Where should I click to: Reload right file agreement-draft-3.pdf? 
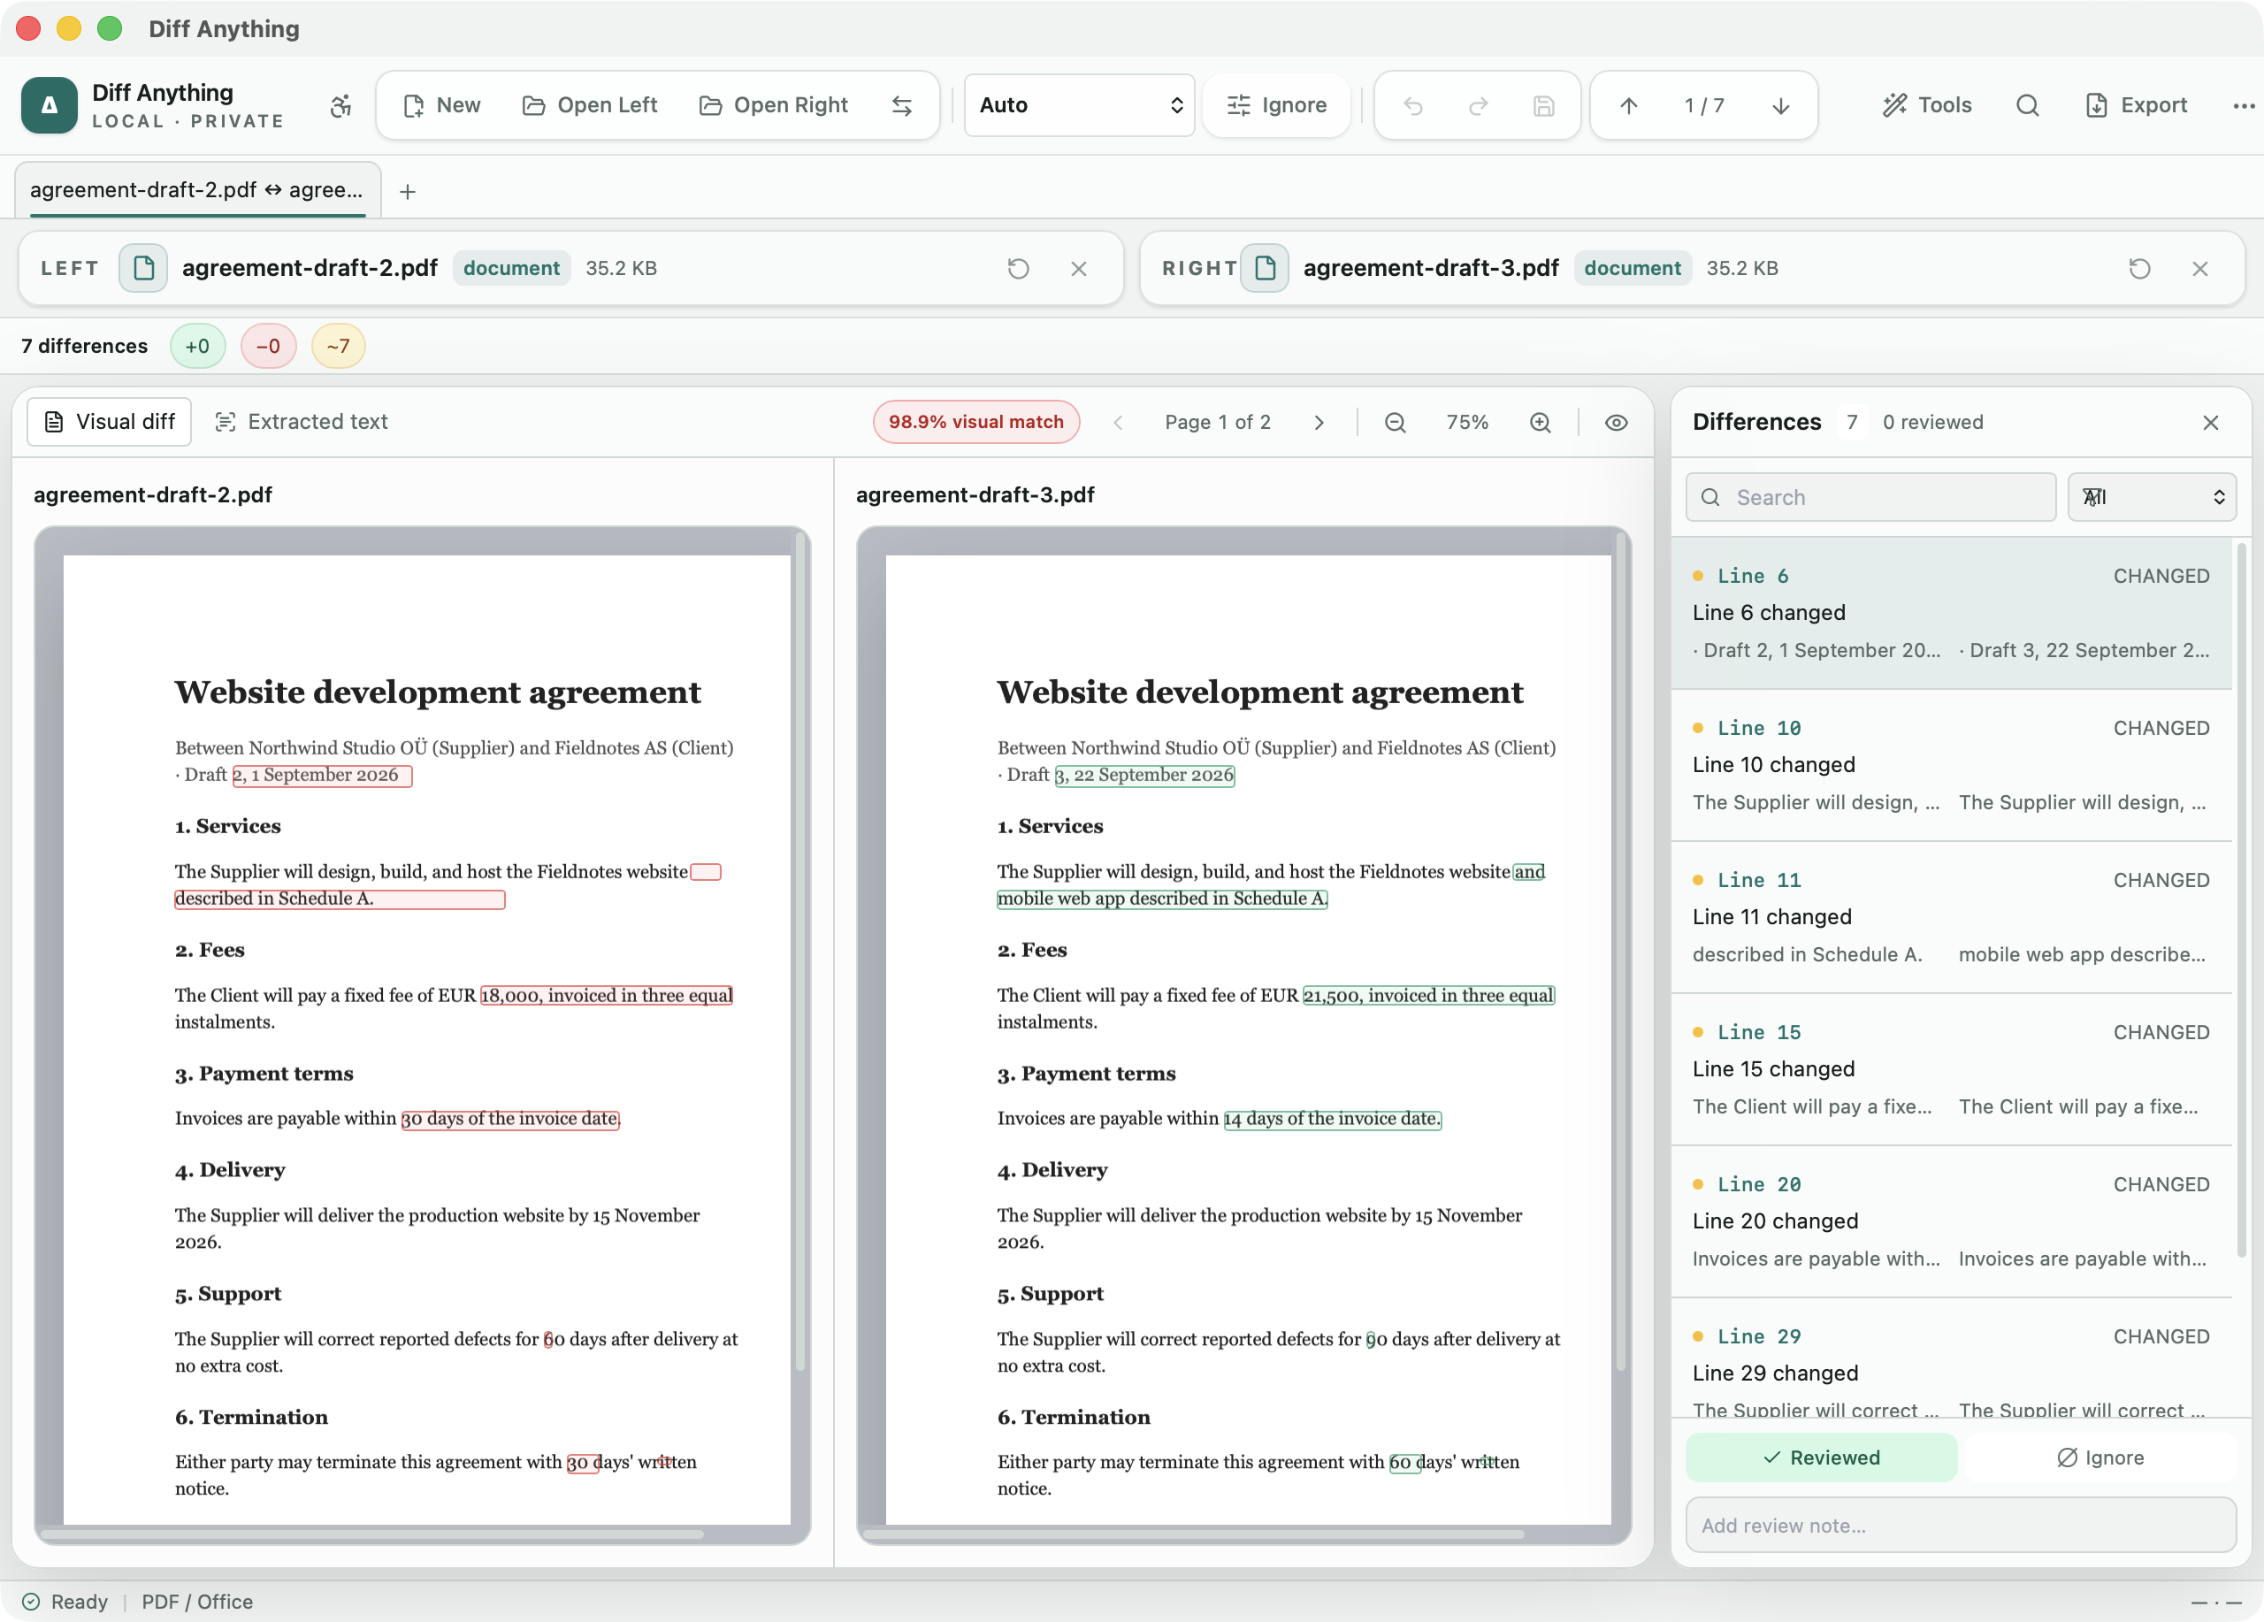[2138, 269]
